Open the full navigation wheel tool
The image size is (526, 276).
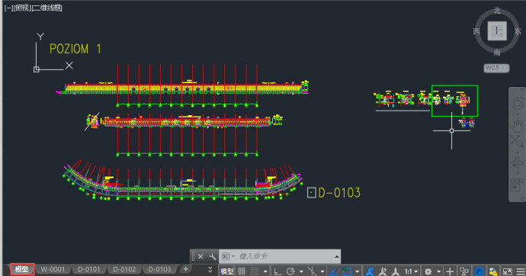click(x=517, y=103)
